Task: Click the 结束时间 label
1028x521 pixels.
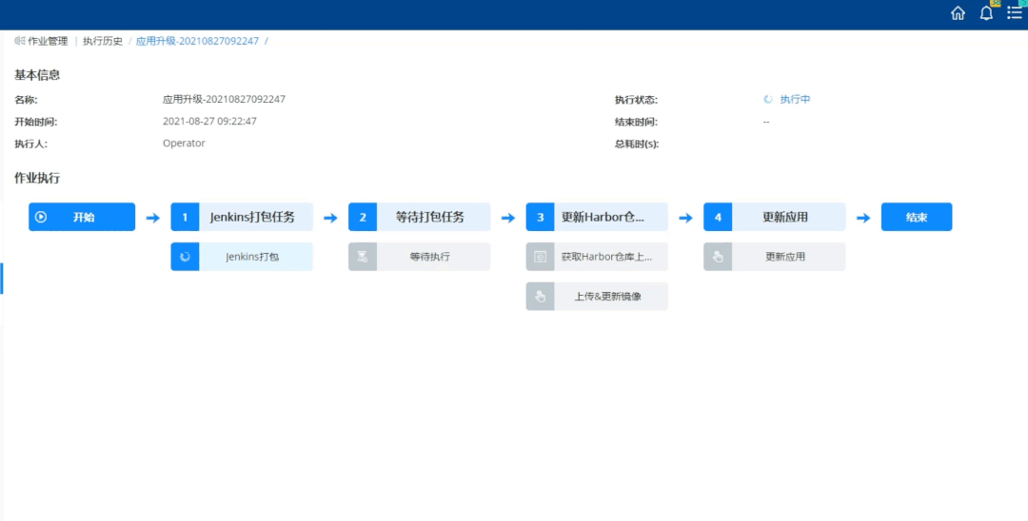Action: (636, 122)
